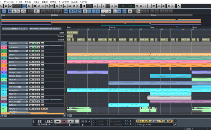Open the music note score editor icon
This screenshot has height=130, width=211.
pos(39,6)
